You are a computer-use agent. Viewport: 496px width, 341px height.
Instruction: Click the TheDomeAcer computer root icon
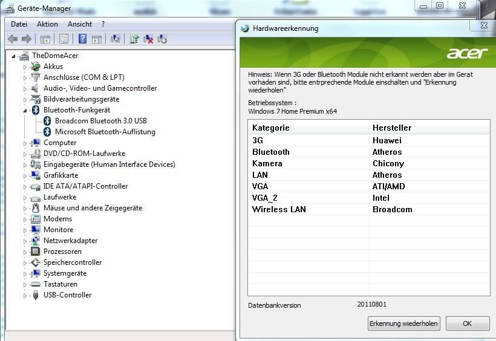point(24,56)
